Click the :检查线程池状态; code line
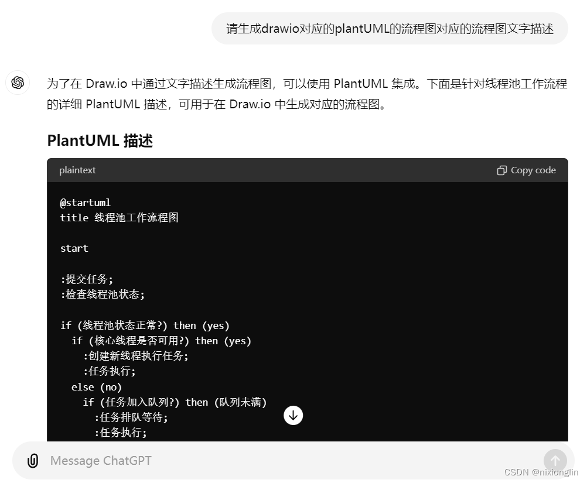Image resolution: width=587 pixels, height=483 pixels. pyautogui.click(x=103, y=294)
